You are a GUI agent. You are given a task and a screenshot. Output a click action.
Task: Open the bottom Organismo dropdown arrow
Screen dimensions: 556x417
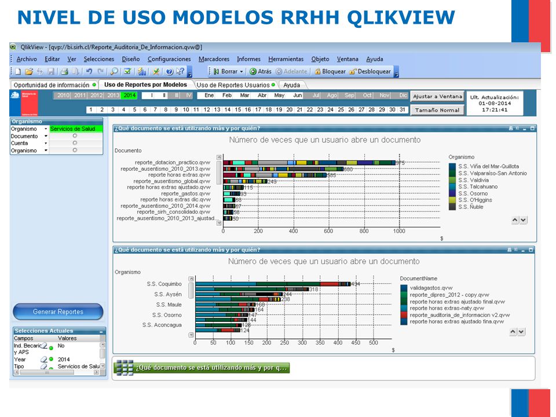tap(46, 151)
